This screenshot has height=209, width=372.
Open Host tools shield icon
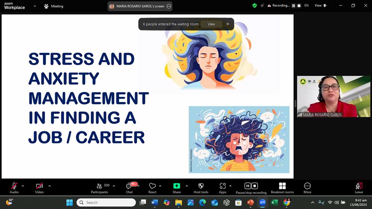point(201,186)
